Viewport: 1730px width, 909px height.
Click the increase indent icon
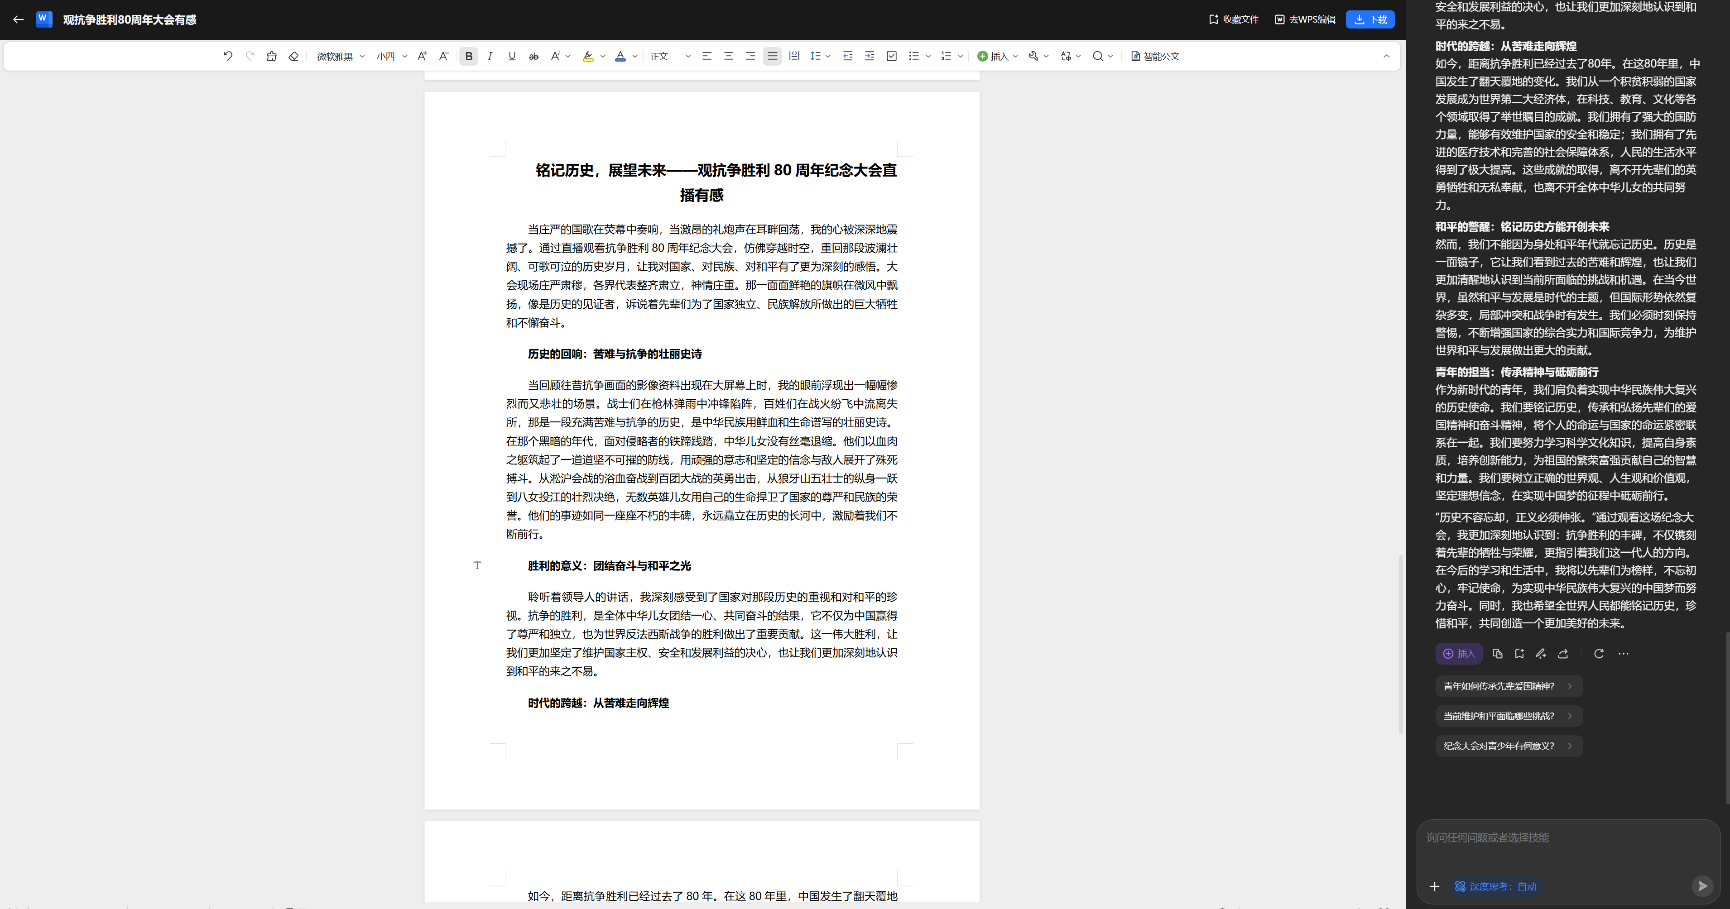point(869,57)
